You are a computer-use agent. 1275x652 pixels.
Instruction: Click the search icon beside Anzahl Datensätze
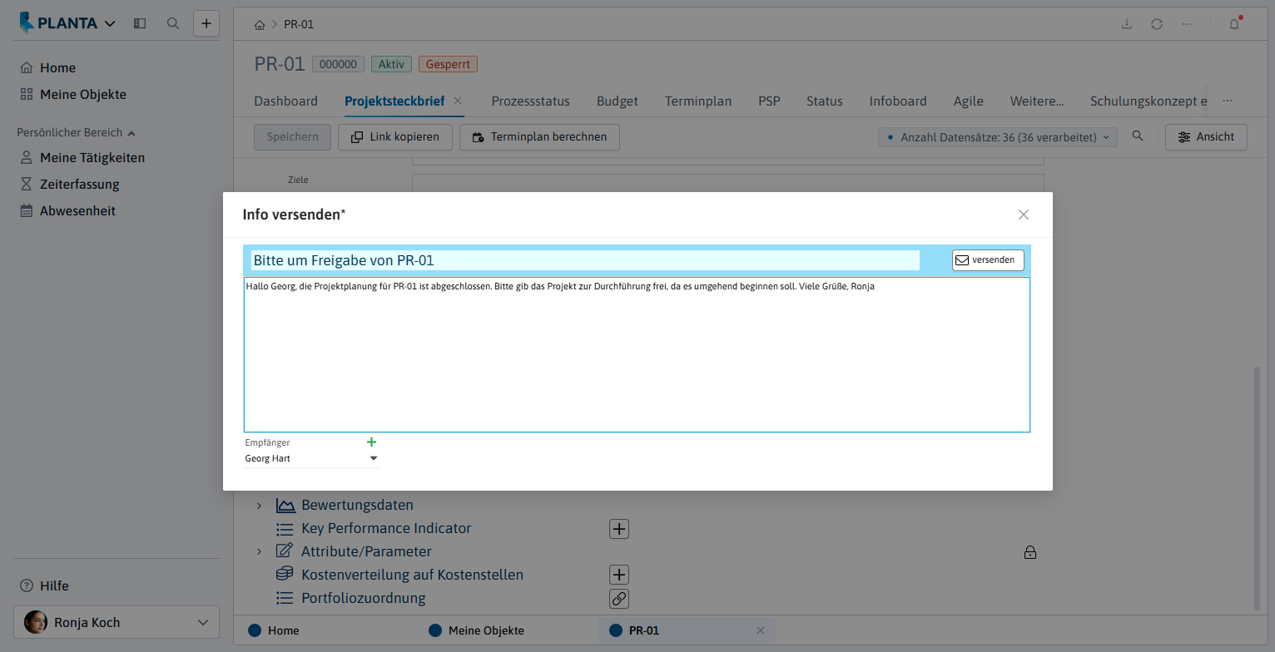(x=1138, y=136)
